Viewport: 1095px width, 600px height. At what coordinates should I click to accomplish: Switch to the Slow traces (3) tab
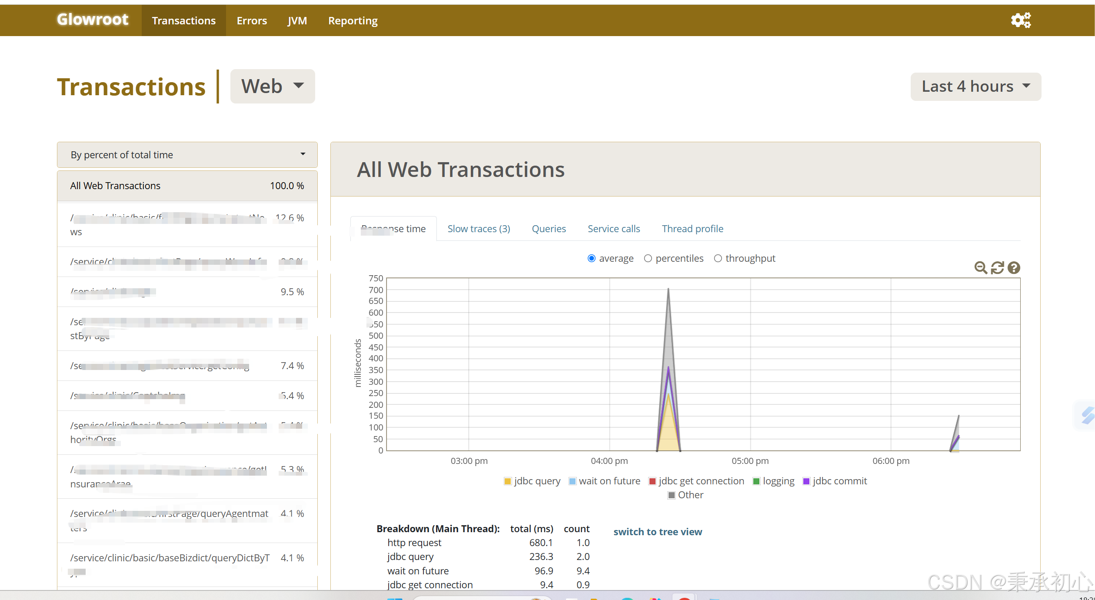coord(479,229)
